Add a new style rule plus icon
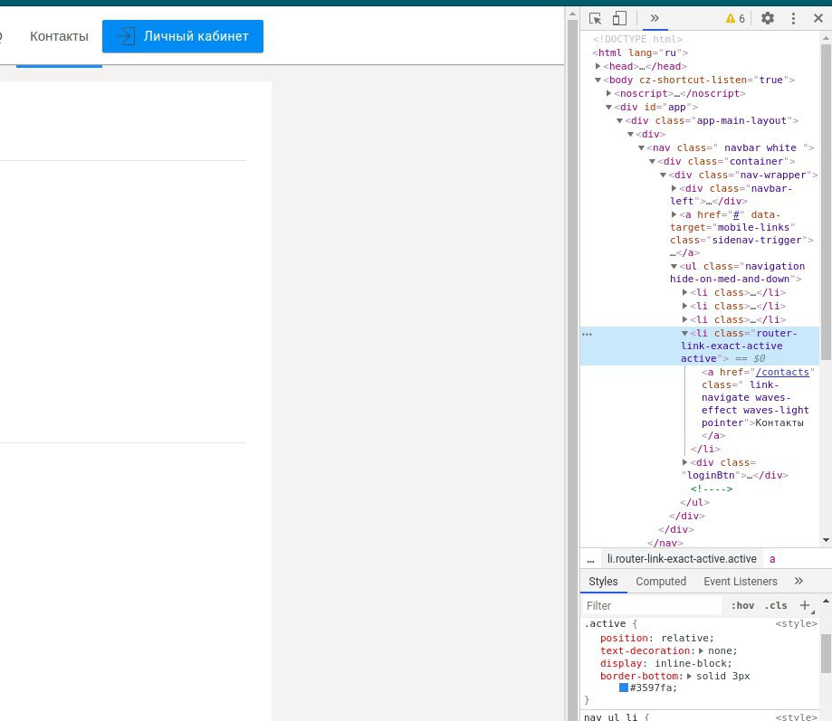 pos(805,605)
